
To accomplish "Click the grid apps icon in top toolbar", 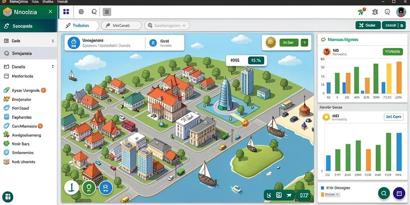I will coord(66,12).
